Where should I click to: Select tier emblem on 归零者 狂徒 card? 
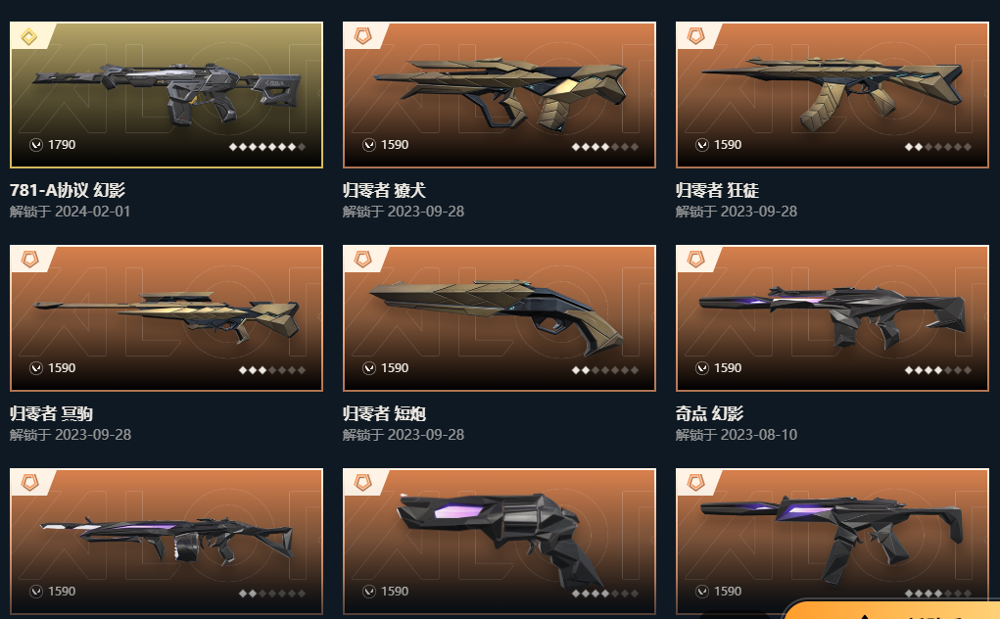[695, 36]
